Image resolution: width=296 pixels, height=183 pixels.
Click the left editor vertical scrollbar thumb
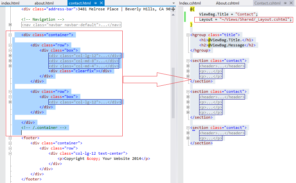(173, 93)
